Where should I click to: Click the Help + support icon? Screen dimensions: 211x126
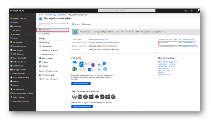12,97
